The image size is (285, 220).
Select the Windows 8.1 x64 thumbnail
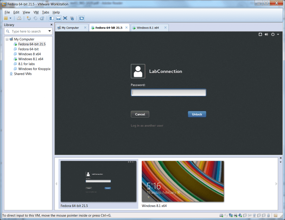[183, 181]
